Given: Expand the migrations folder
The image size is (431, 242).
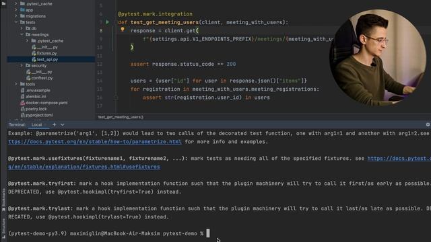Looking at the screenshot, I should click(x=16, y=16).
